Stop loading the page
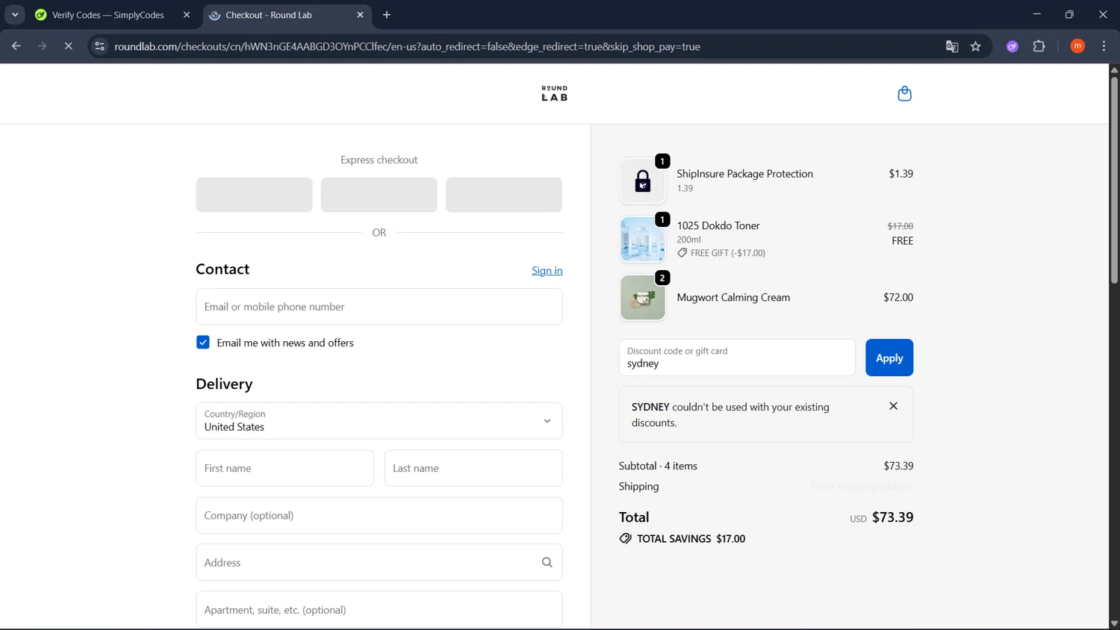This screenshot has width=1120, height=630. [68, 46]
